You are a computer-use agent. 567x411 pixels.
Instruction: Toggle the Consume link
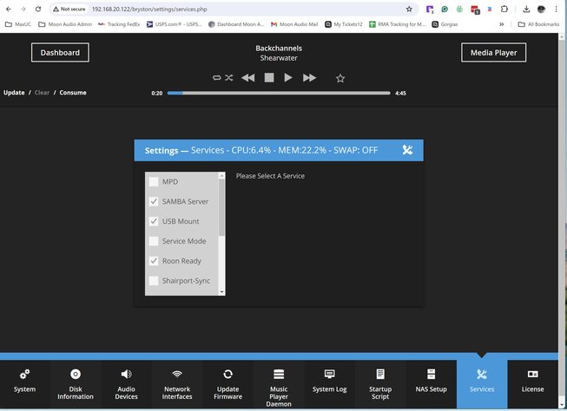pos(73,93)
